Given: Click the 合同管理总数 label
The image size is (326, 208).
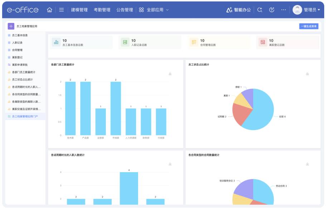Looking at the screenshot, I should point(208,45).
